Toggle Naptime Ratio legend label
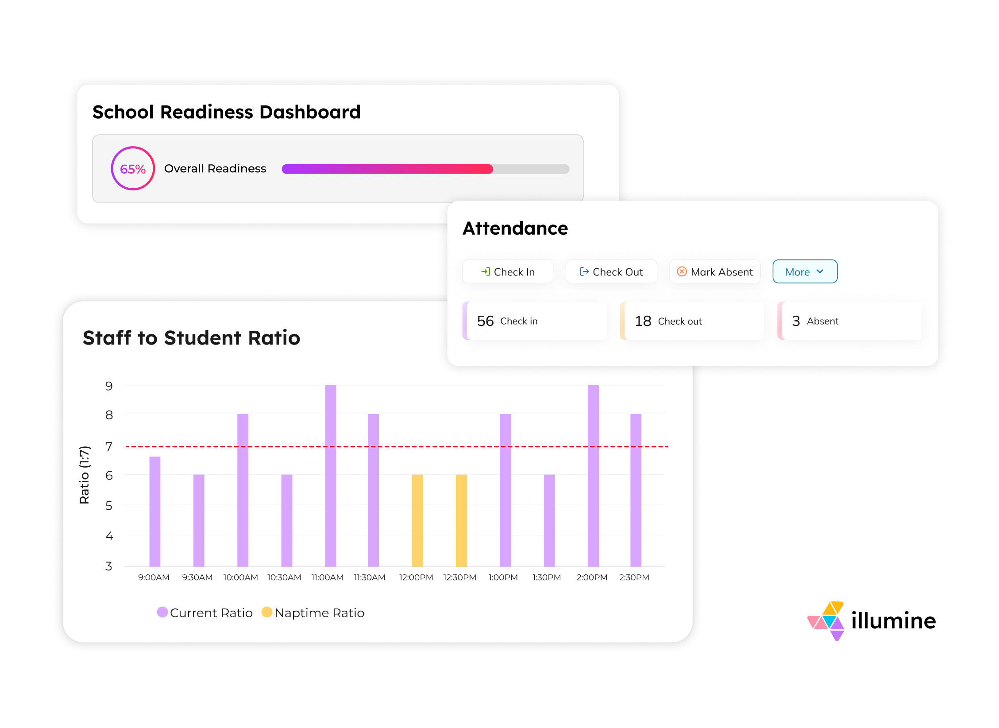Image resolution: width=999 pixels, height=728 pixels. pos(319,613)
